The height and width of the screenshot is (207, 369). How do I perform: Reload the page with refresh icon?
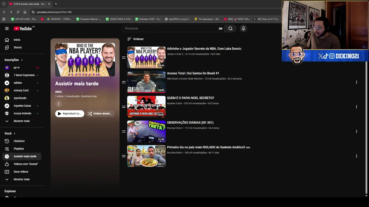[x=18, y=12]
